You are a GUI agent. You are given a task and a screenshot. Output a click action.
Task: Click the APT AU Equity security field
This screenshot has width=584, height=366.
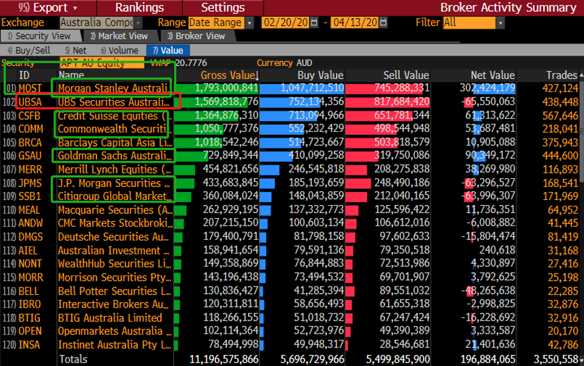tap(102, 63)
